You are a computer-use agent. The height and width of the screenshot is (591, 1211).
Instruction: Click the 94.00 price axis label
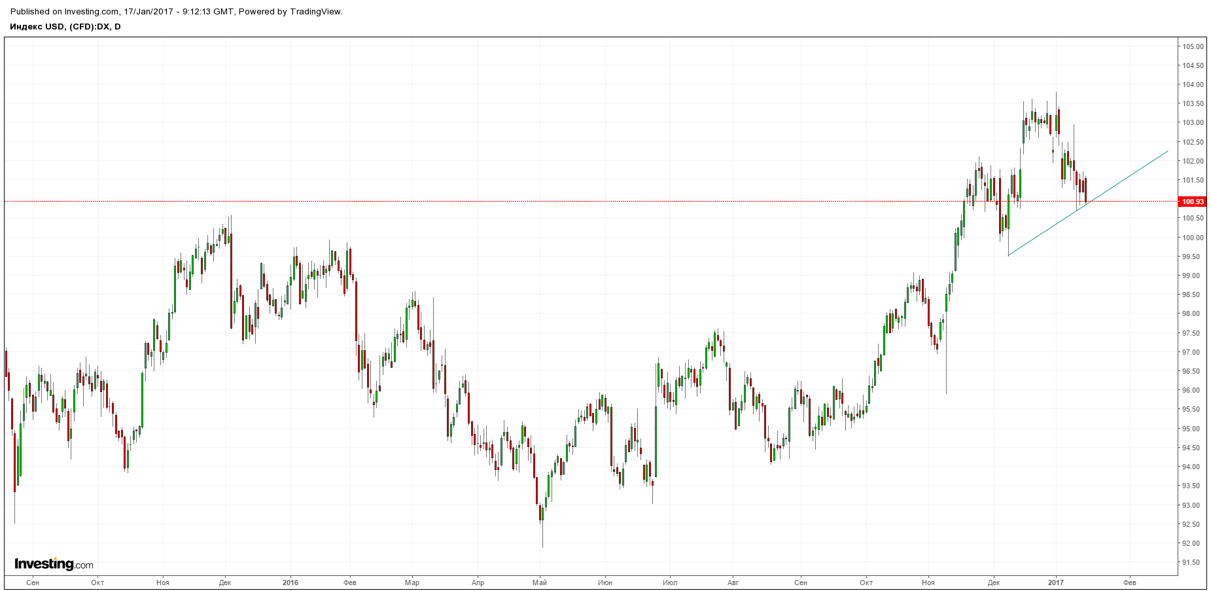tap(1191, 467)
